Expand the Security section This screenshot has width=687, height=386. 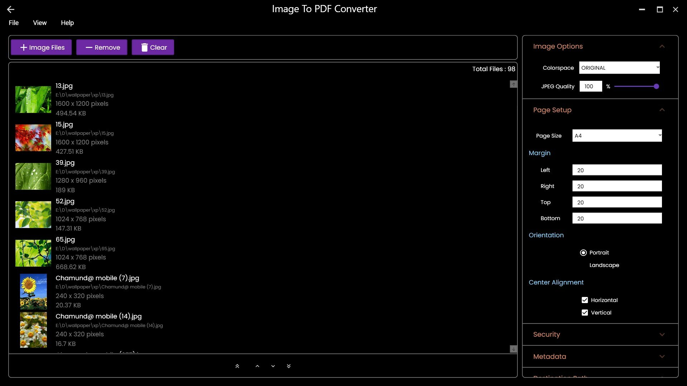click(x=662, y=335)
